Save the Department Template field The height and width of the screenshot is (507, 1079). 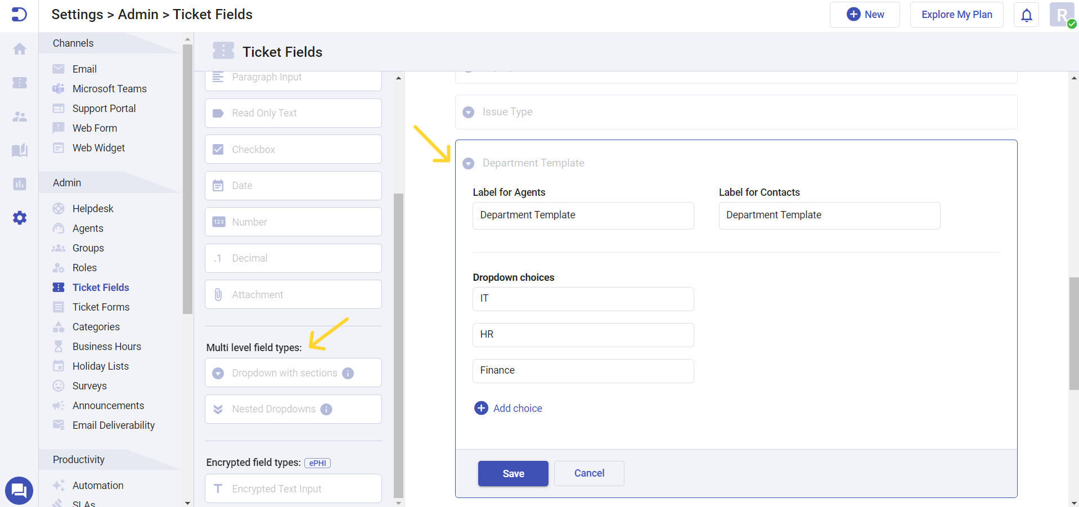(x=512, y=473)
